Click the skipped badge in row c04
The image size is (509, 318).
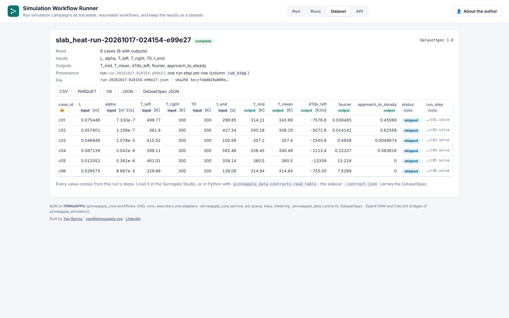tap(411, 151)
